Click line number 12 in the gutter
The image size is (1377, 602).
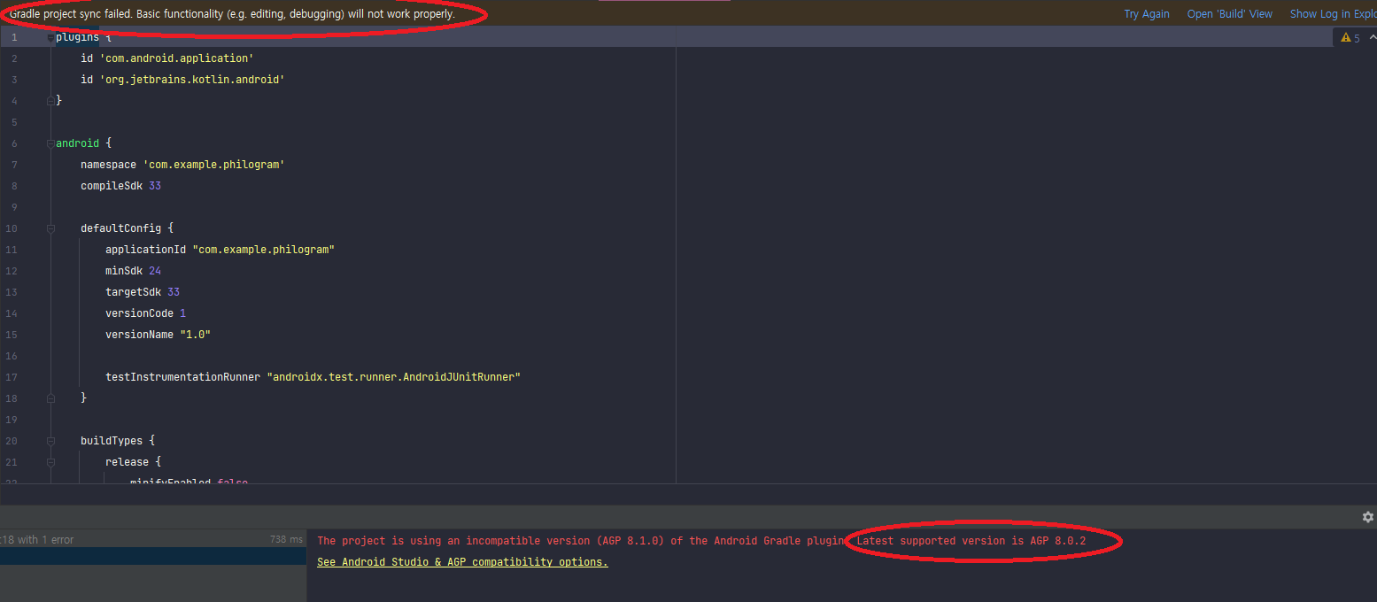pos(12,271)
